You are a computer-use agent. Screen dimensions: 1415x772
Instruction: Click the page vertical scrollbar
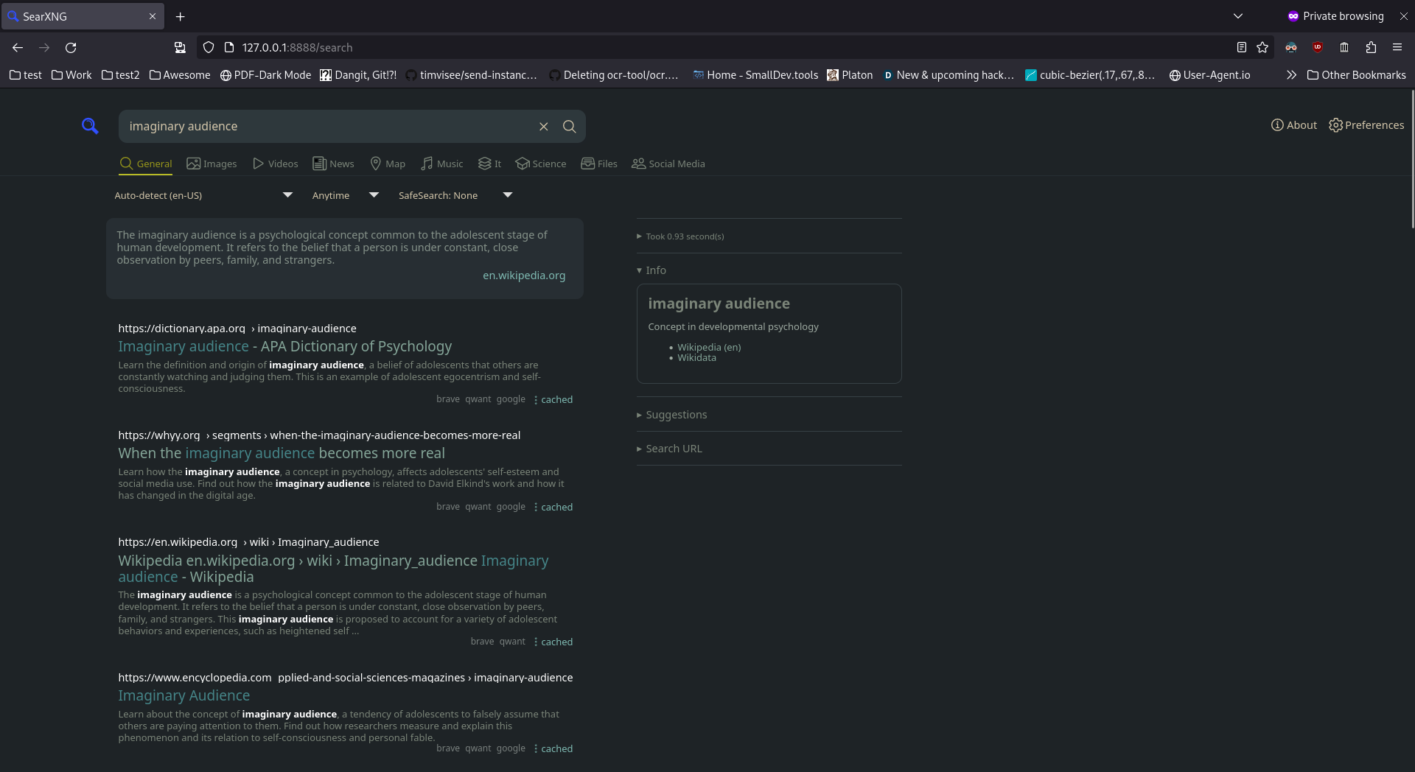click(1411, 158)
